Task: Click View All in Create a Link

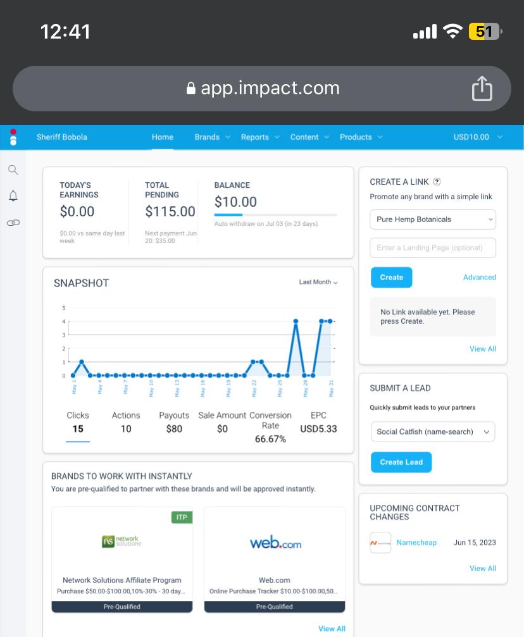Action: pos(482,349)
